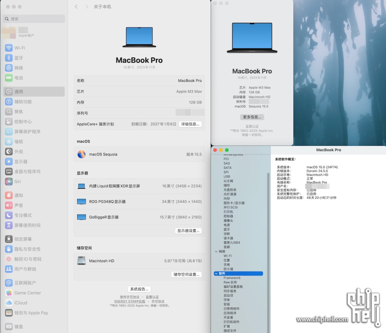Viewport: 386px width, 333px height.
Task: Click the settings search (搜索) field
Action: tap(34, 18)
